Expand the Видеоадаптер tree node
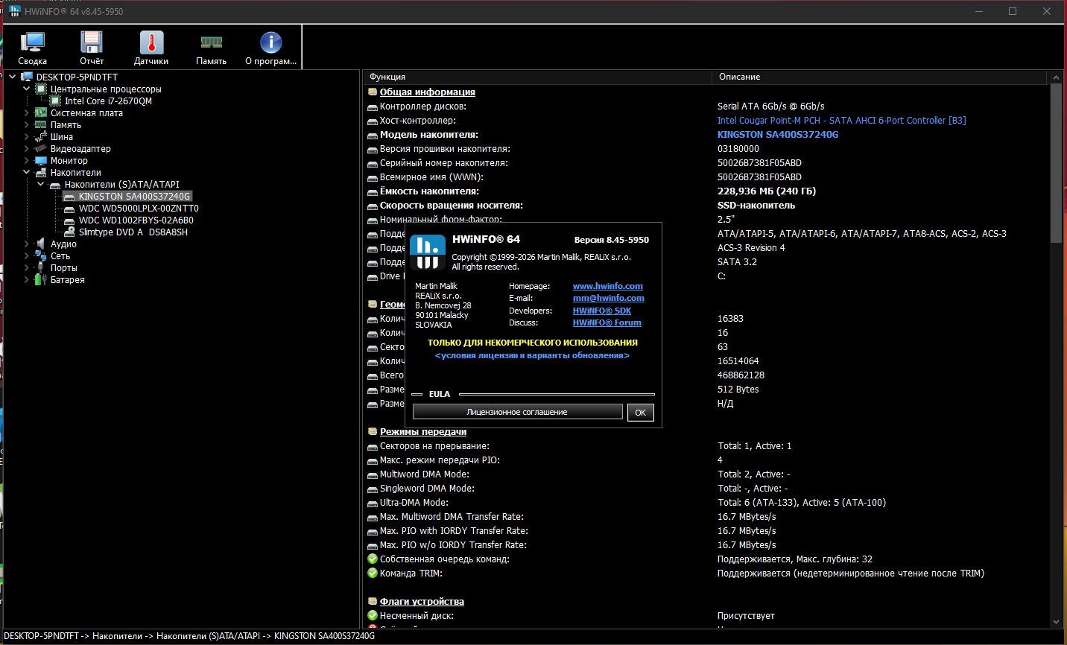This screenshot has width=1067, height=645. point(27,149)
